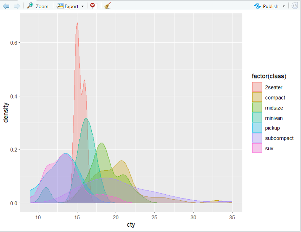Screen dimensions: 301x232
Task: Click the 2seater legend color swatch
Action: click(x=257, y=87)
